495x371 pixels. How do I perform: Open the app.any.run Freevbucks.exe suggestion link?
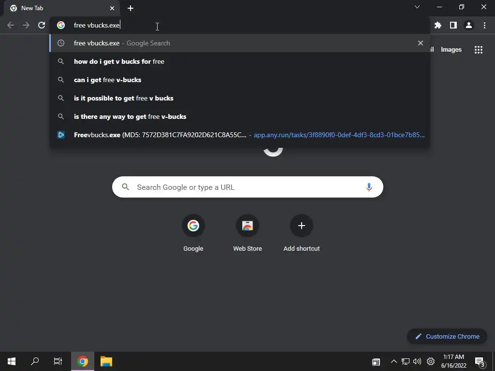[x=240, y=135]
